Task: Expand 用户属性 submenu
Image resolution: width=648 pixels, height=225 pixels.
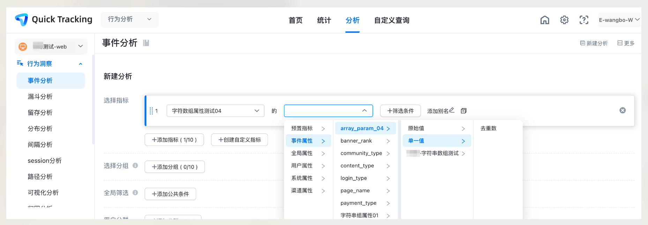Action: (x=308, y=166)
